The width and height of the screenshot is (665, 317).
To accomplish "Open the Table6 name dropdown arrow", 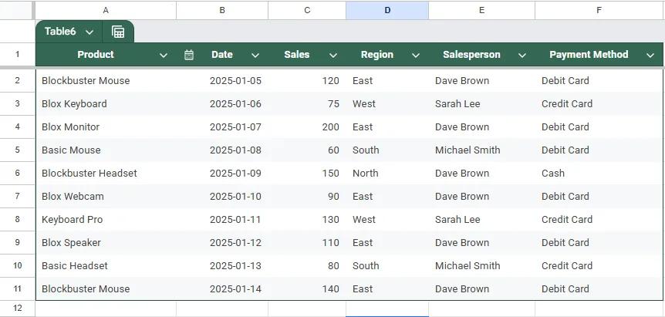I will coord(89,32).
